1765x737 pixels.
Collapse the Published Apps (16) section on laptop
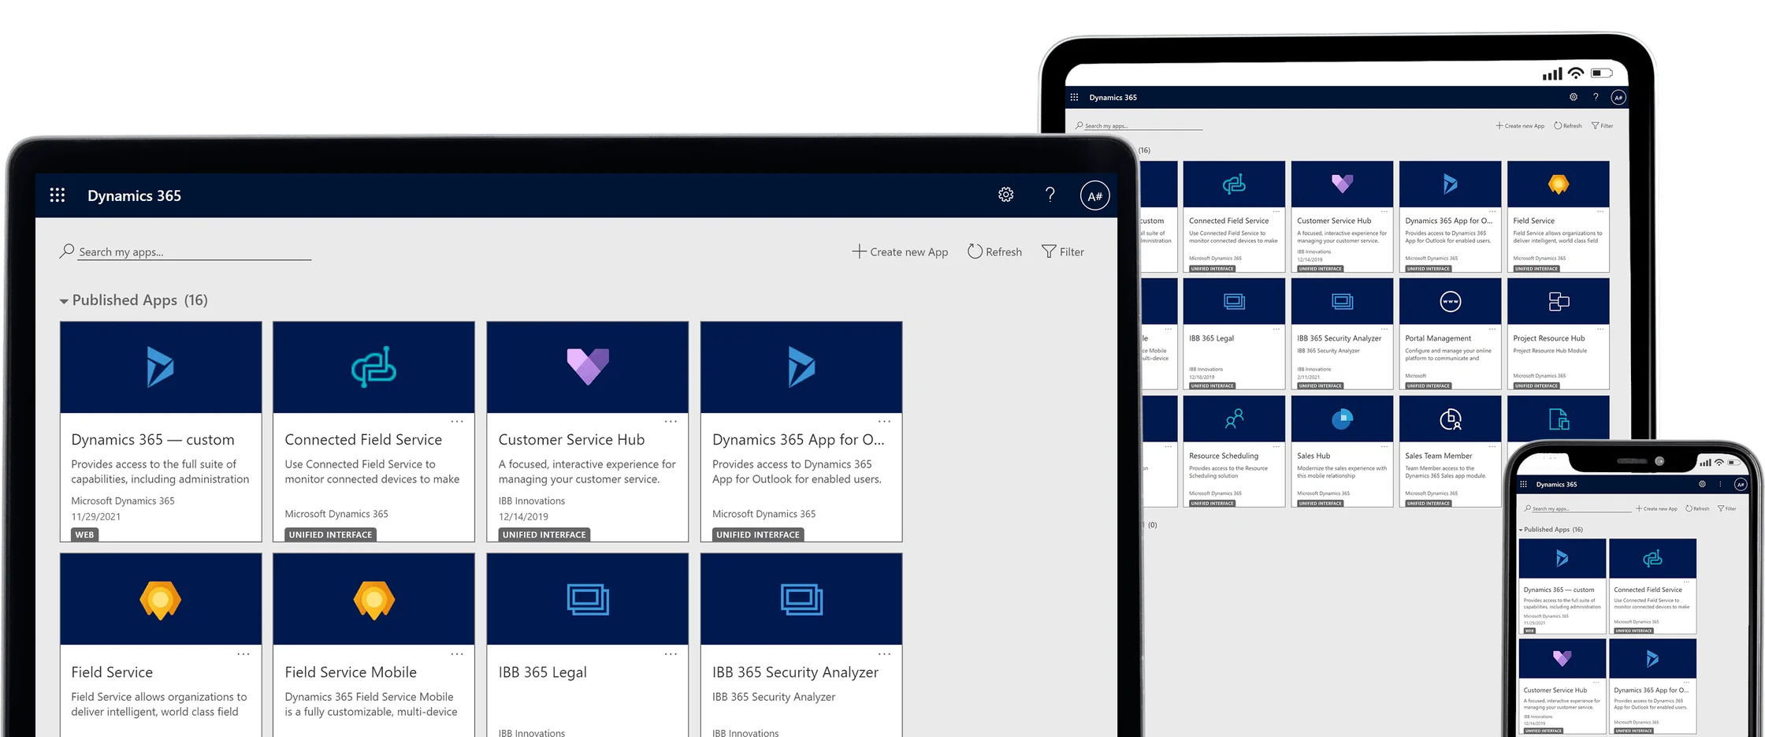pyautogui.click(x=64, y=301)
